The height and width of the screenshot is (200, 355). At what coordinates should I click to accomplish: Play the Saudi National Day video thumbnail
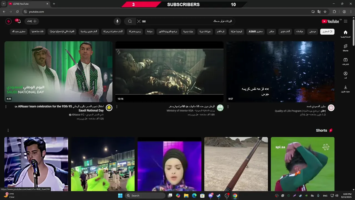(x=58, y=72)
